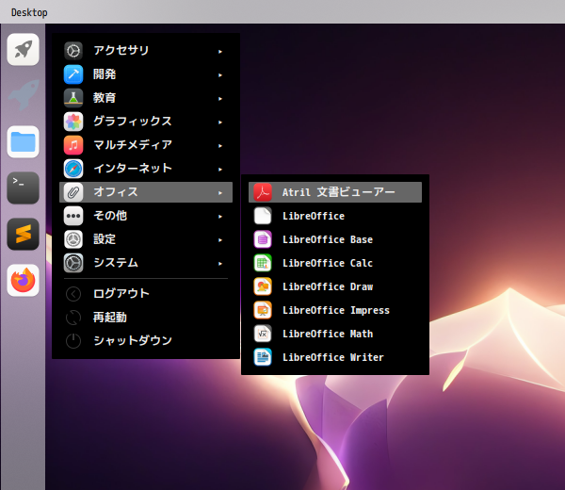
Task: Expand the アクセサリ submenu arrow
Action: pos(220,52)
